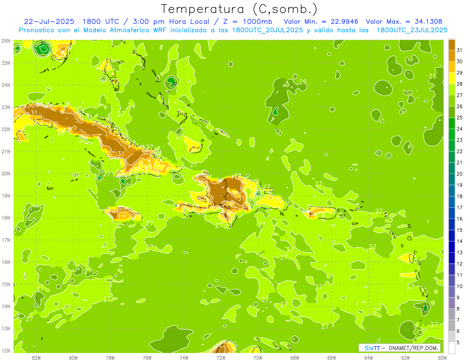
Task: Select "Valor Min. = 22.9946" text
Action: [x=321, y=21]
